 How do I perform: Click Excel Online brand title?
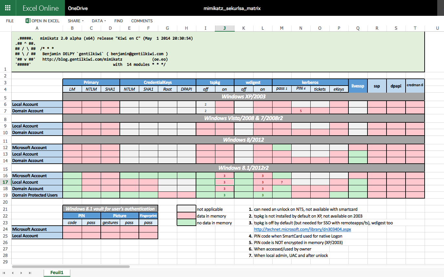click(x=41, y=8)
